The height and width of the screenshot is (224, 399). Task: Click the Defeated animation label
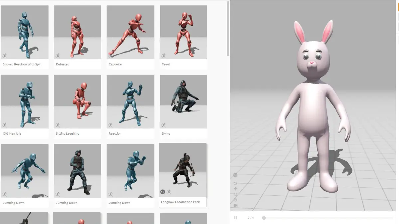(x=63, y=64)
